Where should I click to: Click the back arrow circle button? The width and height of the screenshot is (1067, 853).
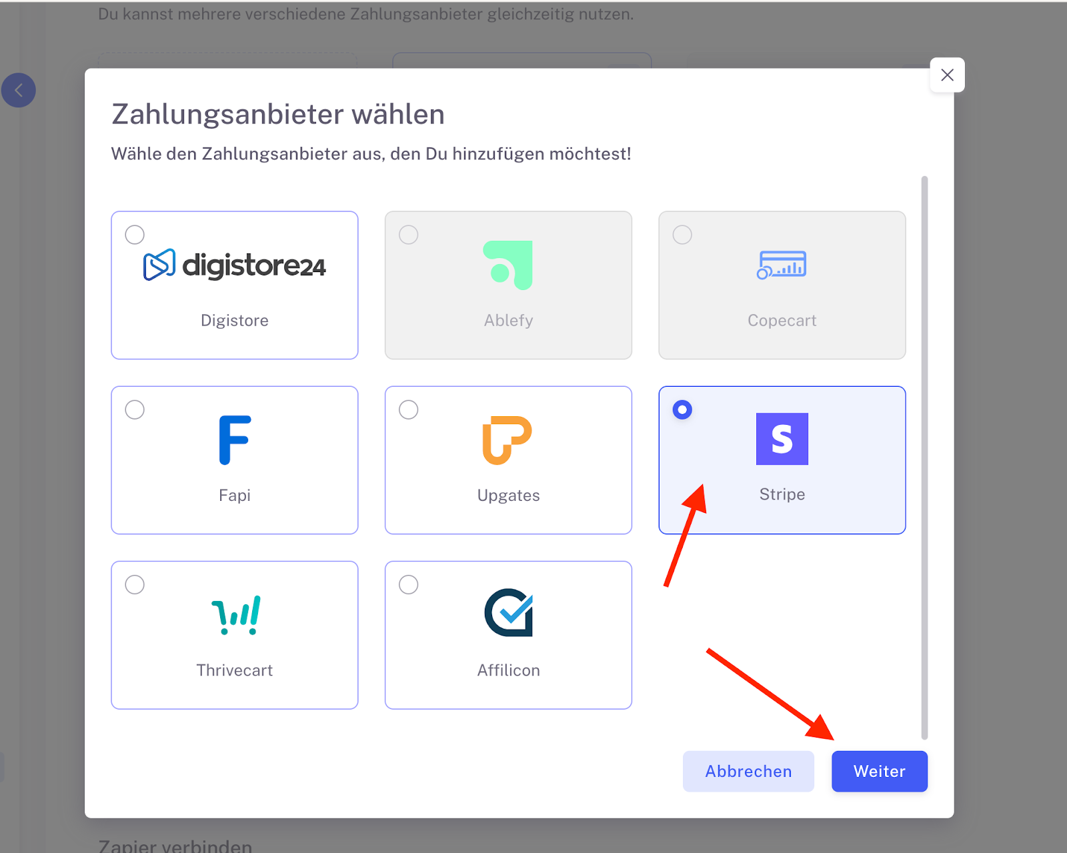19,90
